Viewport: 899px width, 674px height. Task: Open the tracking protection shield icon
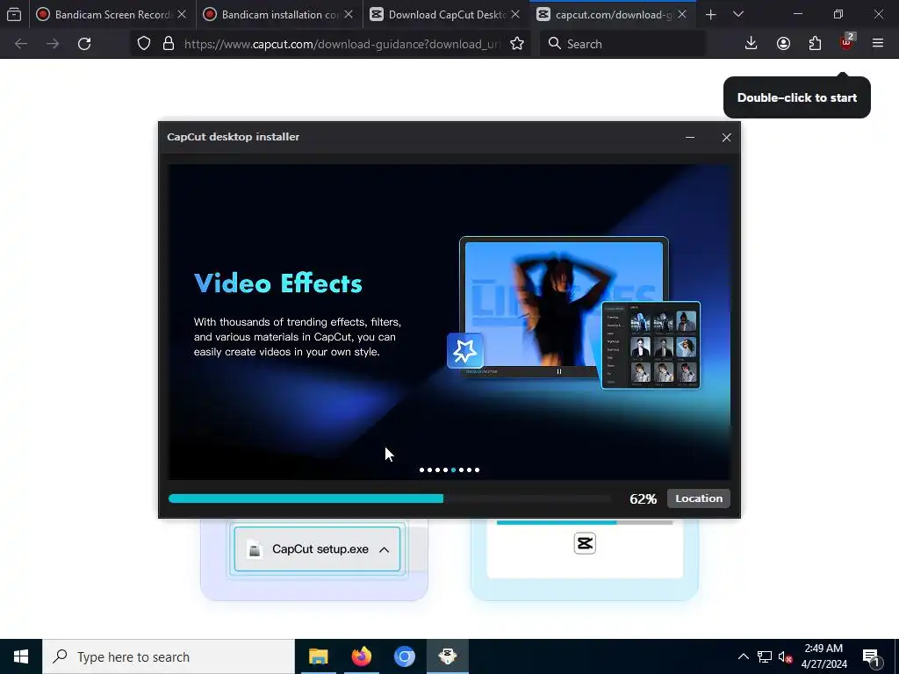pyautogui.click(x=144, y=44)
